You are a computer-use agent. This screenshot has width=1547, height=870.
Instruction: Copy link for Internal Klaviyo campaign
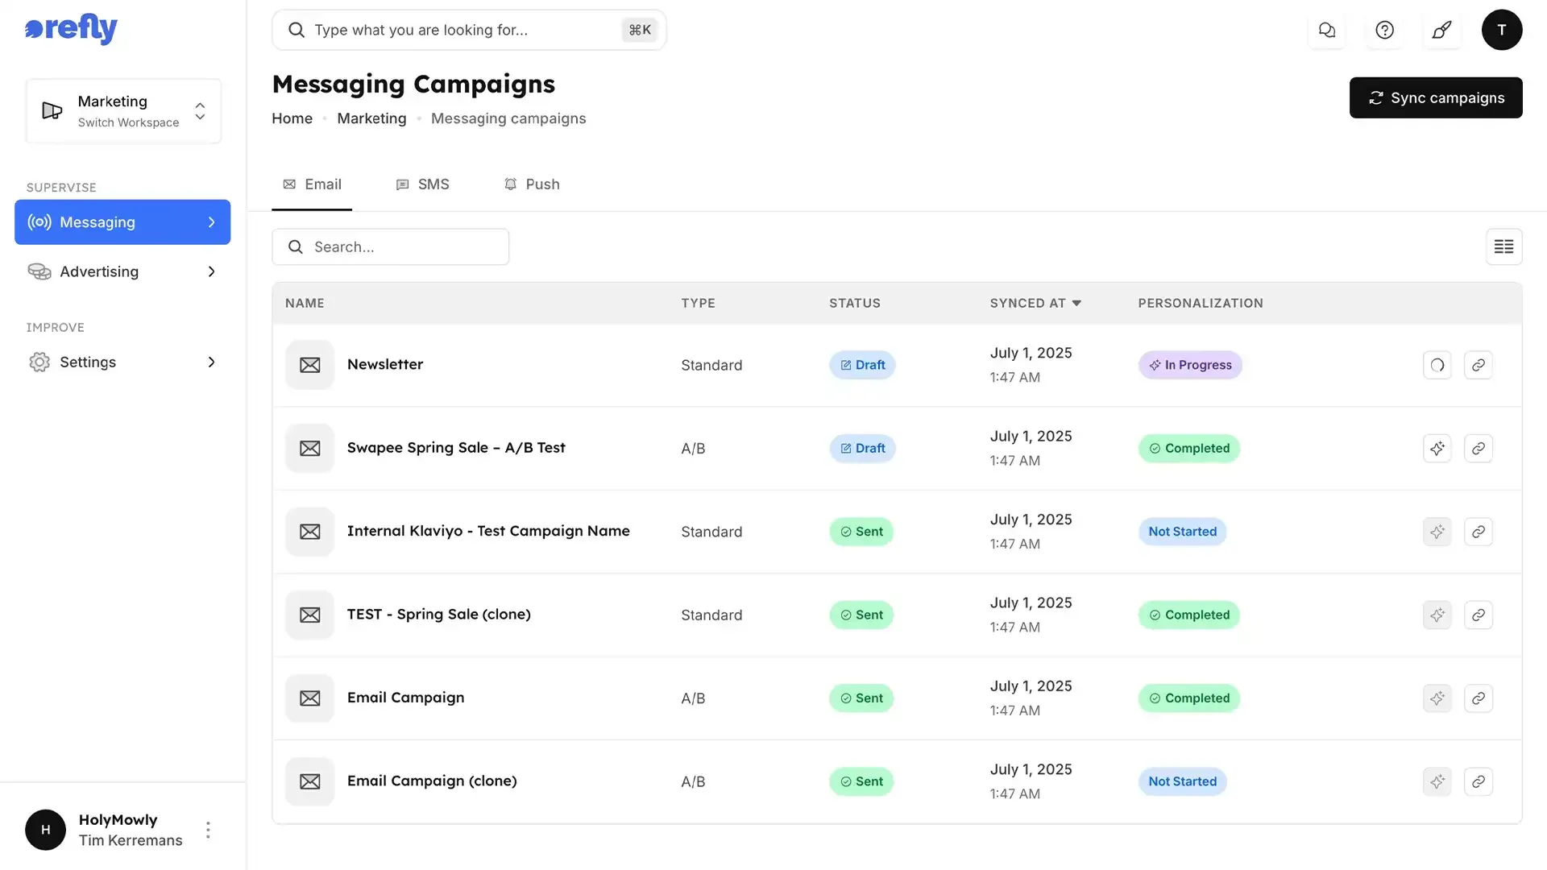pyautogui.click(x=1479, y=532)
